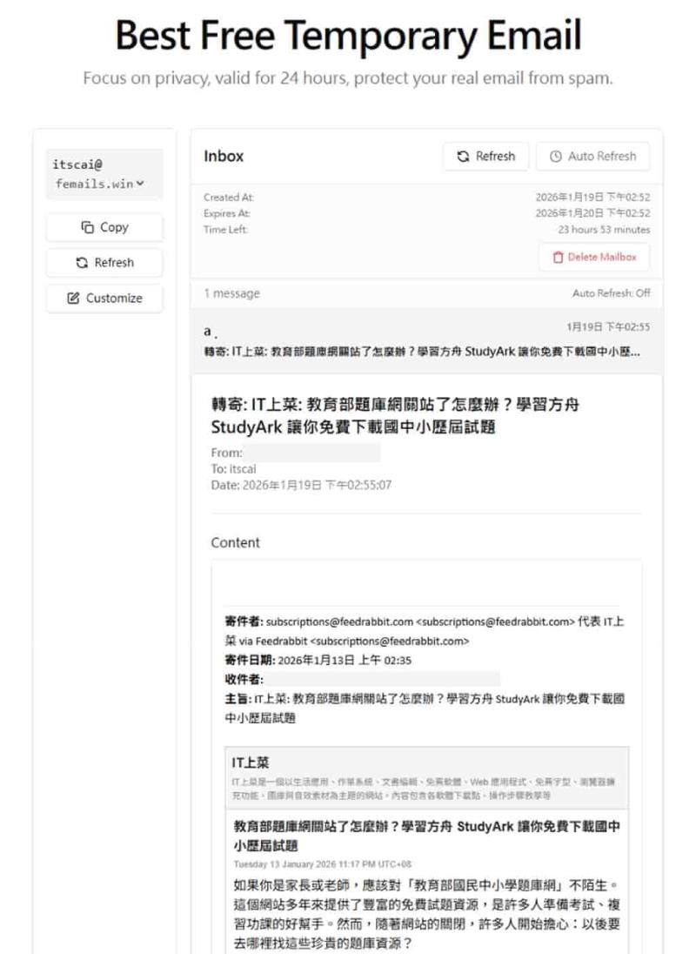Click the refresh arrows icon in Inbox header

point(461,156)
